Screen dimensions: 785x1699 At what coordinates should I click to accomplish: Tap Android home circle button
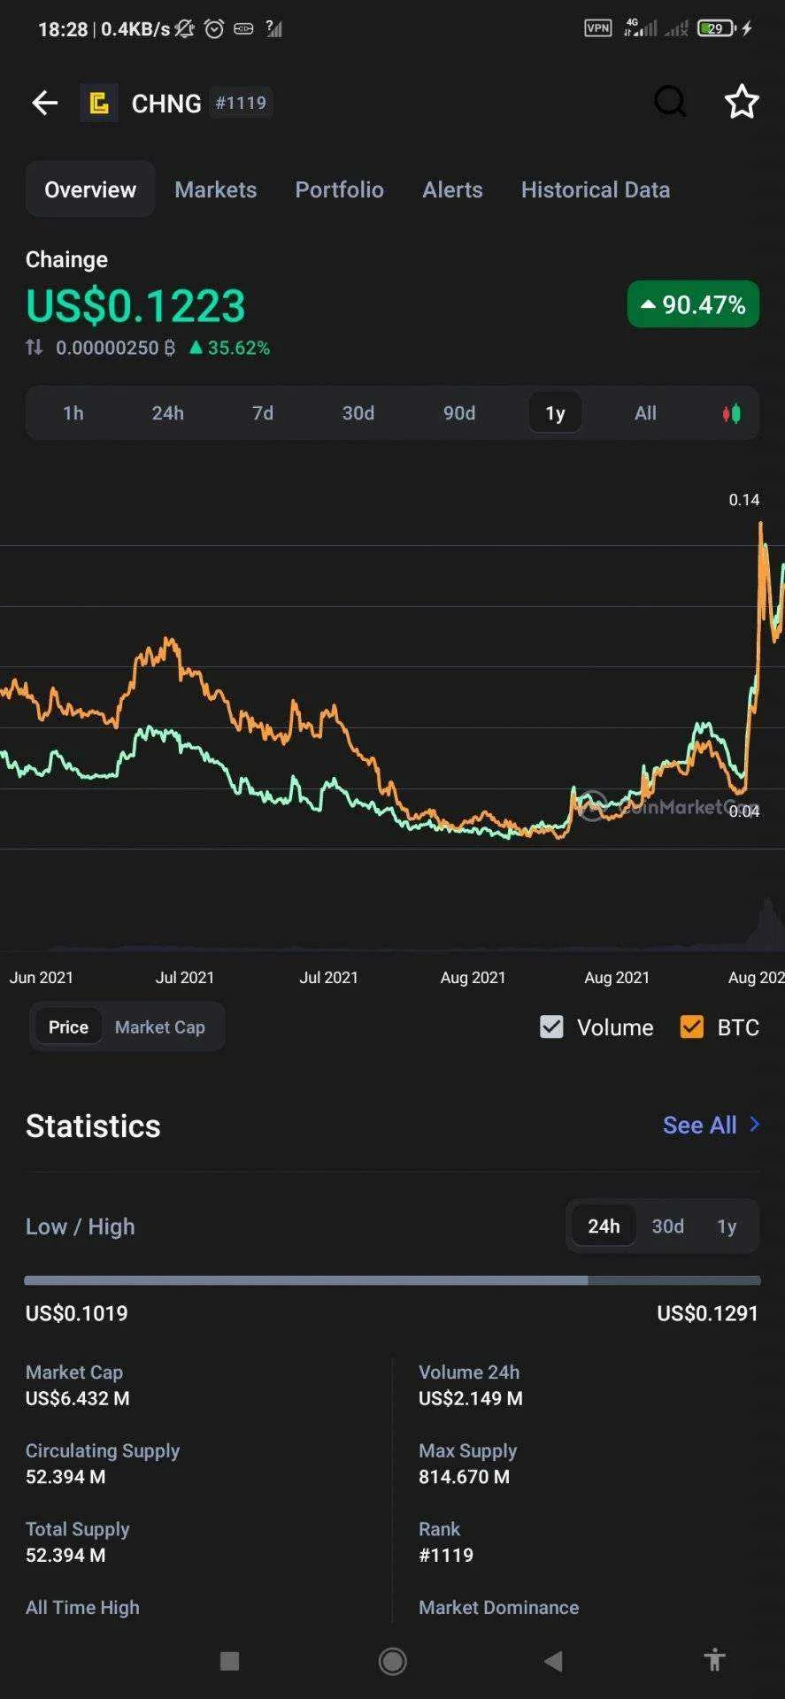coord(392,1661)
